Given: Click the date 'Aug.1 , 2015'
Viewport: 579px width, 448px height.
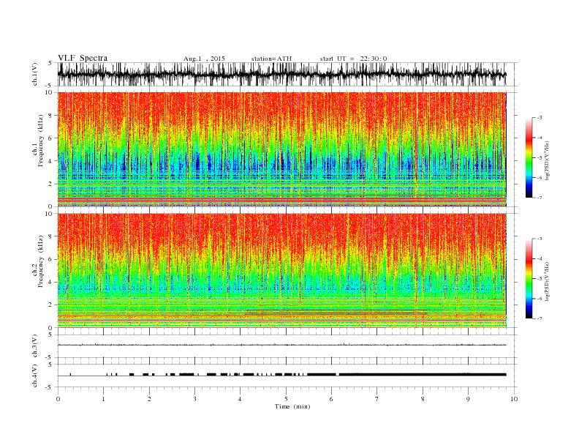Looking at the screenshot, I should click(x=204, y=59).
